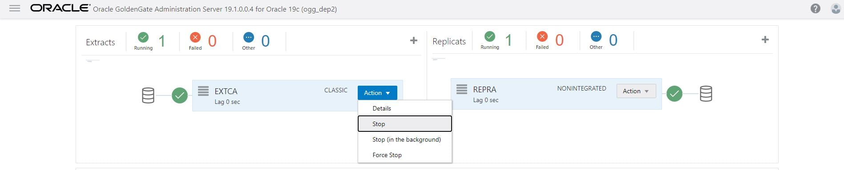
Task: Click the green status check beside EXTCA
Action: coord(180,95)
